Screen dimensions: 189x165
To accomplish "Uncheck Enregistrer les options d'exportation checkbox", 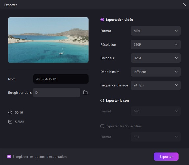I will click(9, 157).
